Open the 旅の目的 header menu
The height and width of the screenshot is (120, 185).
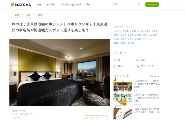(x=51, y=5)
